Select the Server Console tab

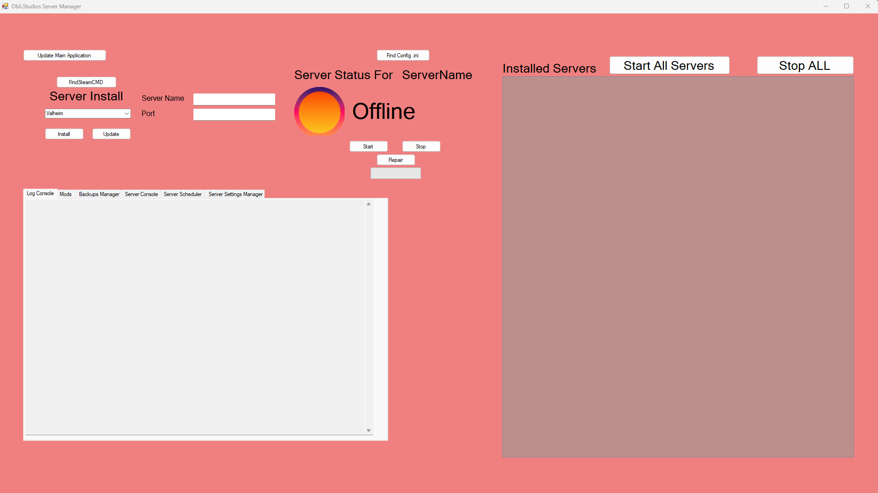[141, 194]
